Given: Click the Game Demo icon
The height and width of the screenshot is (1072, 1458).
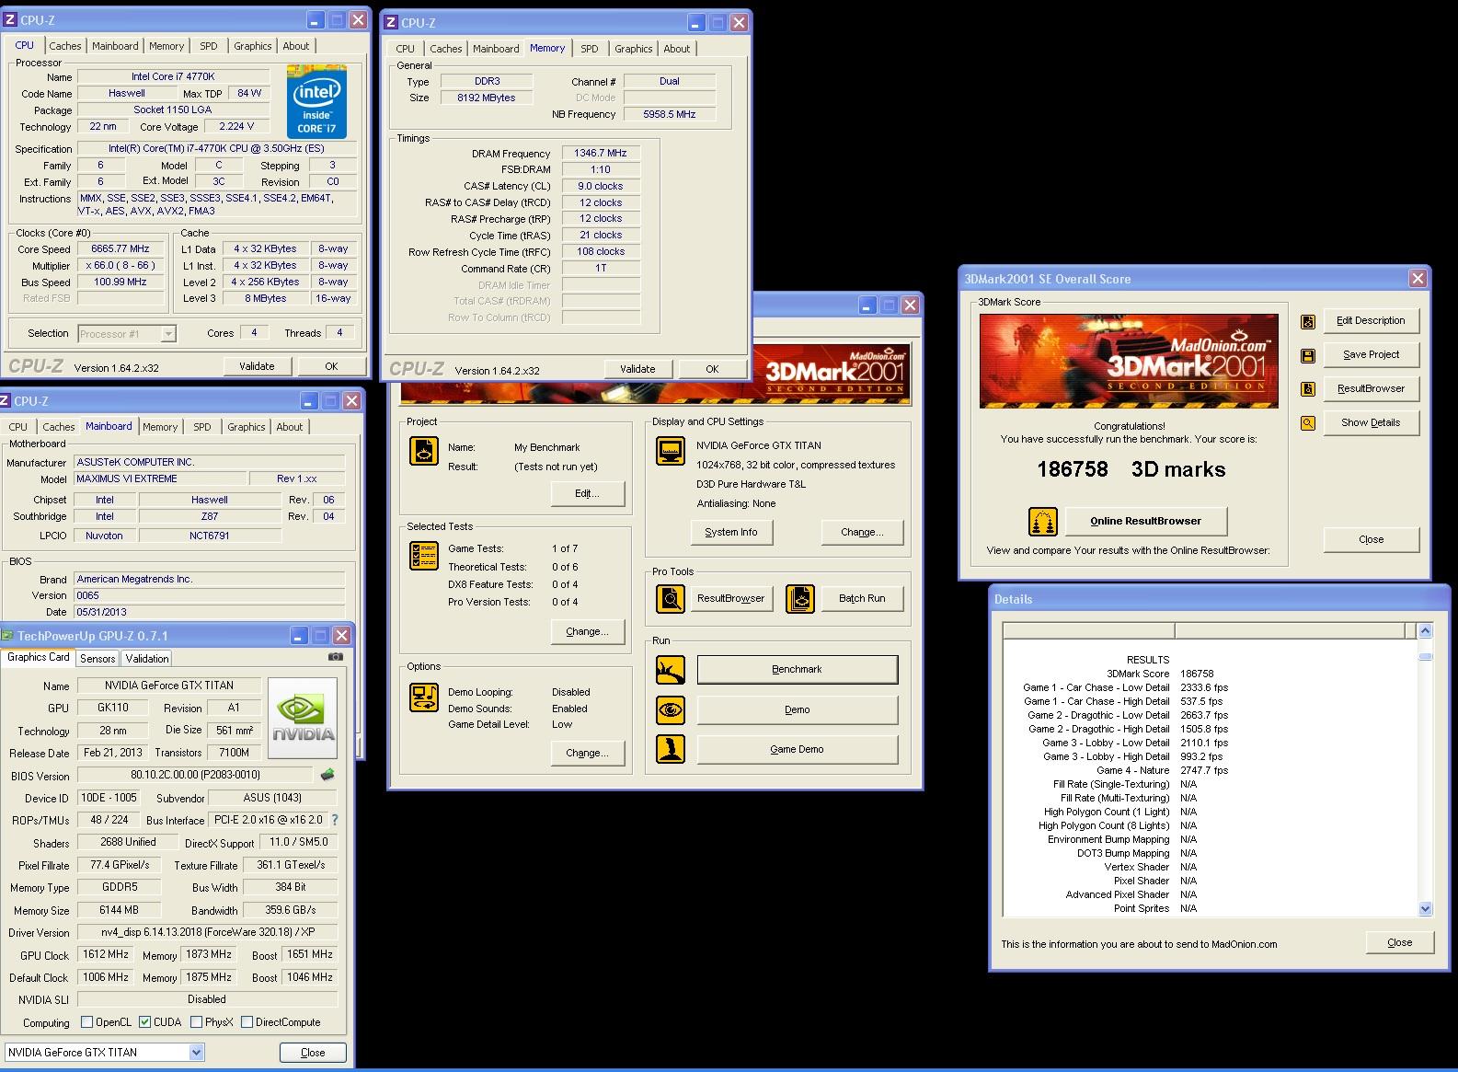Looking at the screenshot, I should [670, 749].
